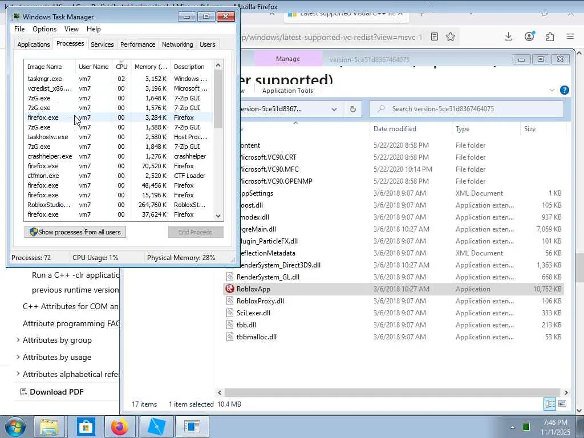Show hidden tray icons arrow
This screenshot has width=584, height=438.
pyautogui.click(x=513, y=427)
